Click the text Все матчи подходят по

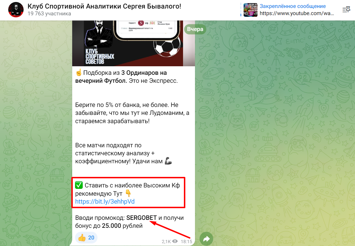[x=108, y=145]
